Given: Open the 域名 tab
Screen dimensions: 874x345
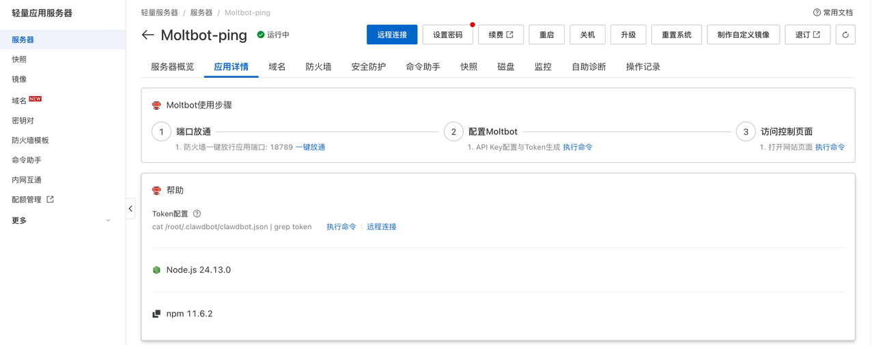Looking at the screenshot, I should [277, 67].
